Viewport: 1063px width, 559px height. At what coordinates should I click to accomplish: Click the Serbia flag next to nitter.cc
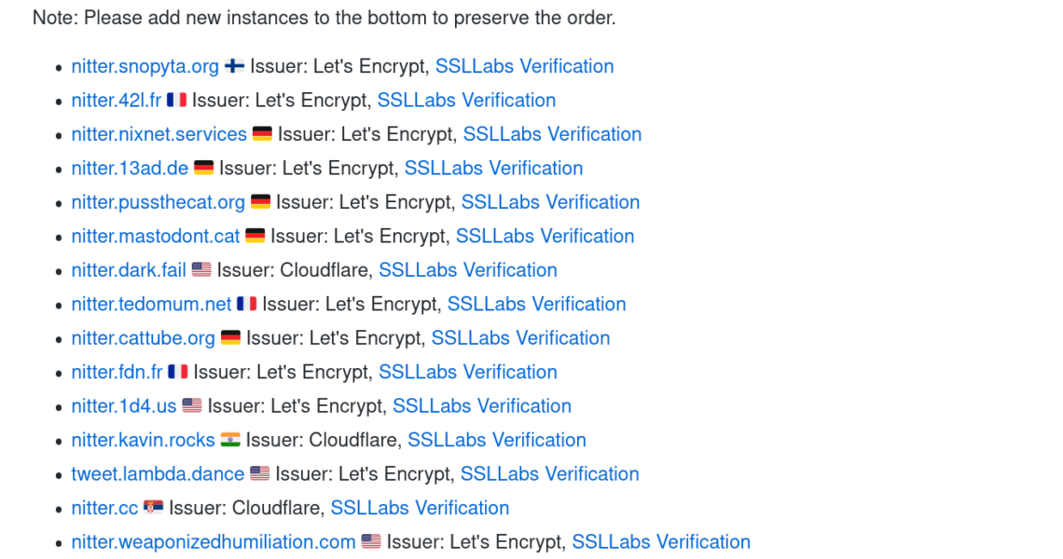[x=153, y=508]
